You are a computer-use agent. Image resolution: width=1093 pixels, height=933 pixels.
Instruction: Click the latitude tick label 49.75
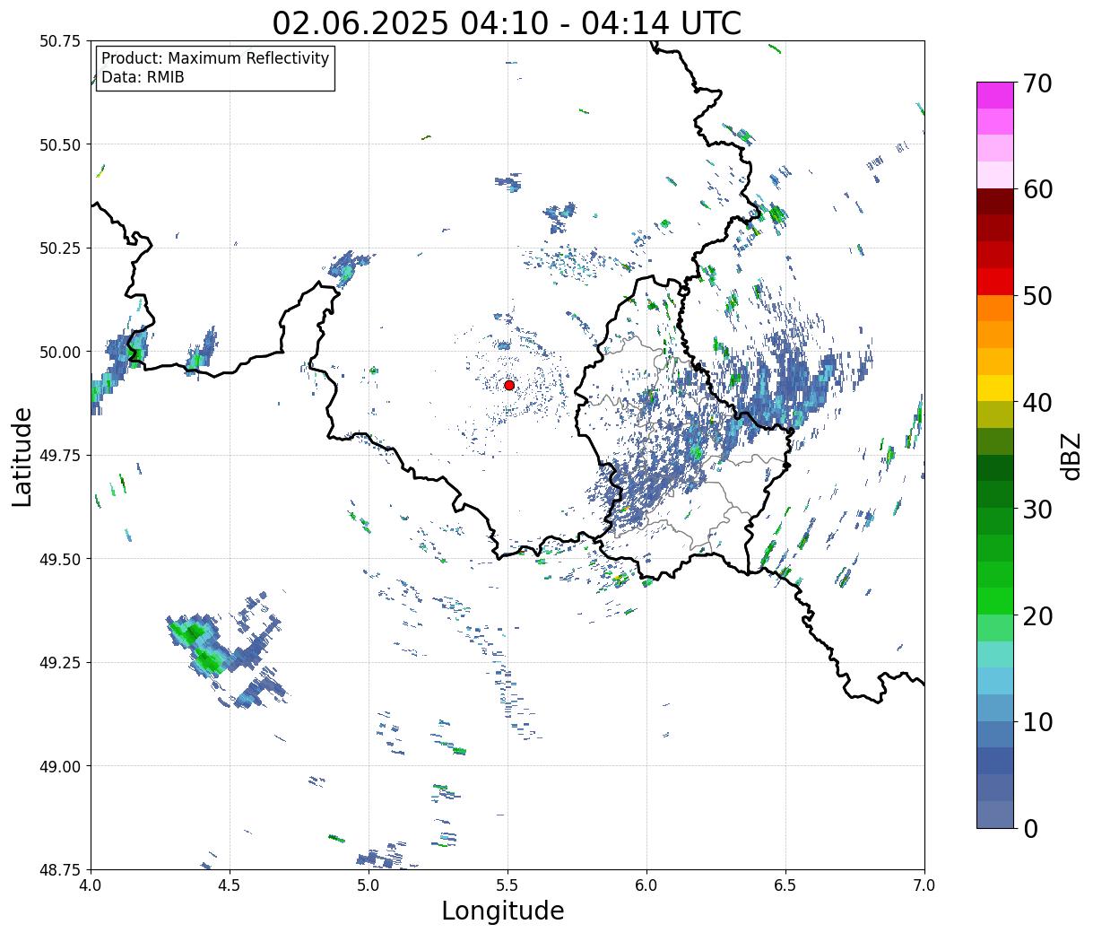pos(60,456)
